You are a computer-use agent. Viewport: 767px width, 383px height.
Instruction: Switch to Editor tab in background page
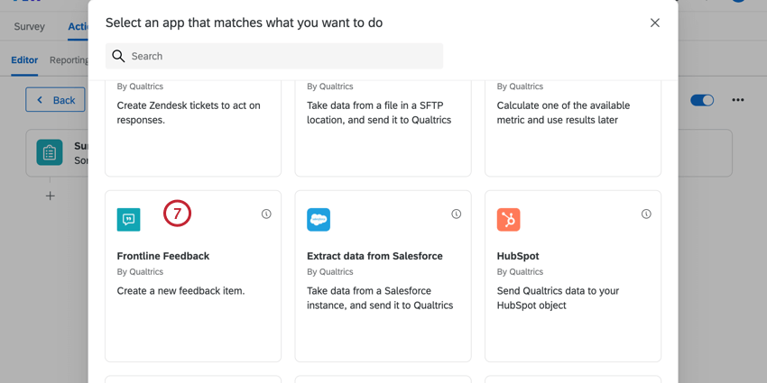24,60
